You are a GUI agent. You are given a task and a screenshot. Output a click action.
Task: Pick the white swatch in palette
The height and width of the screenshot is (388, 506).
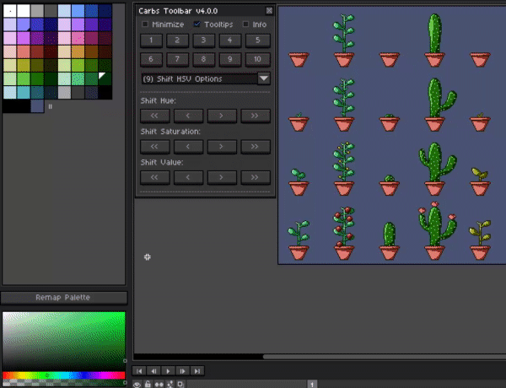[24, 11]
